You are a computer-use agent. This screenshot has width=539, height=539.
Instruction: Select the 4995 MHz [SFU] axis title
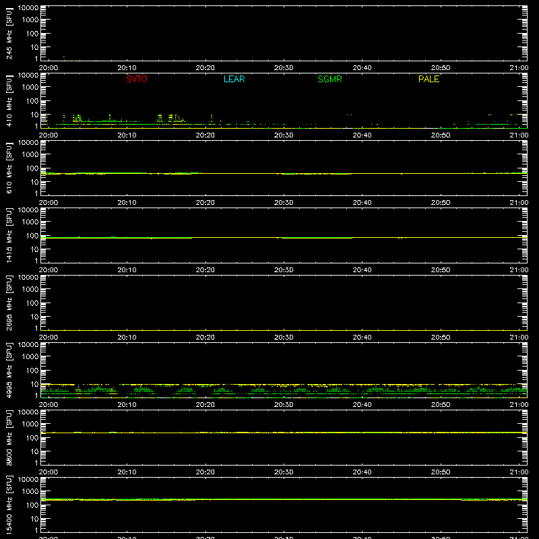(9, 370)
